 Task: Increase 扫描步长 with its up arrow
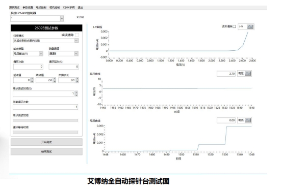pos(77,79)
